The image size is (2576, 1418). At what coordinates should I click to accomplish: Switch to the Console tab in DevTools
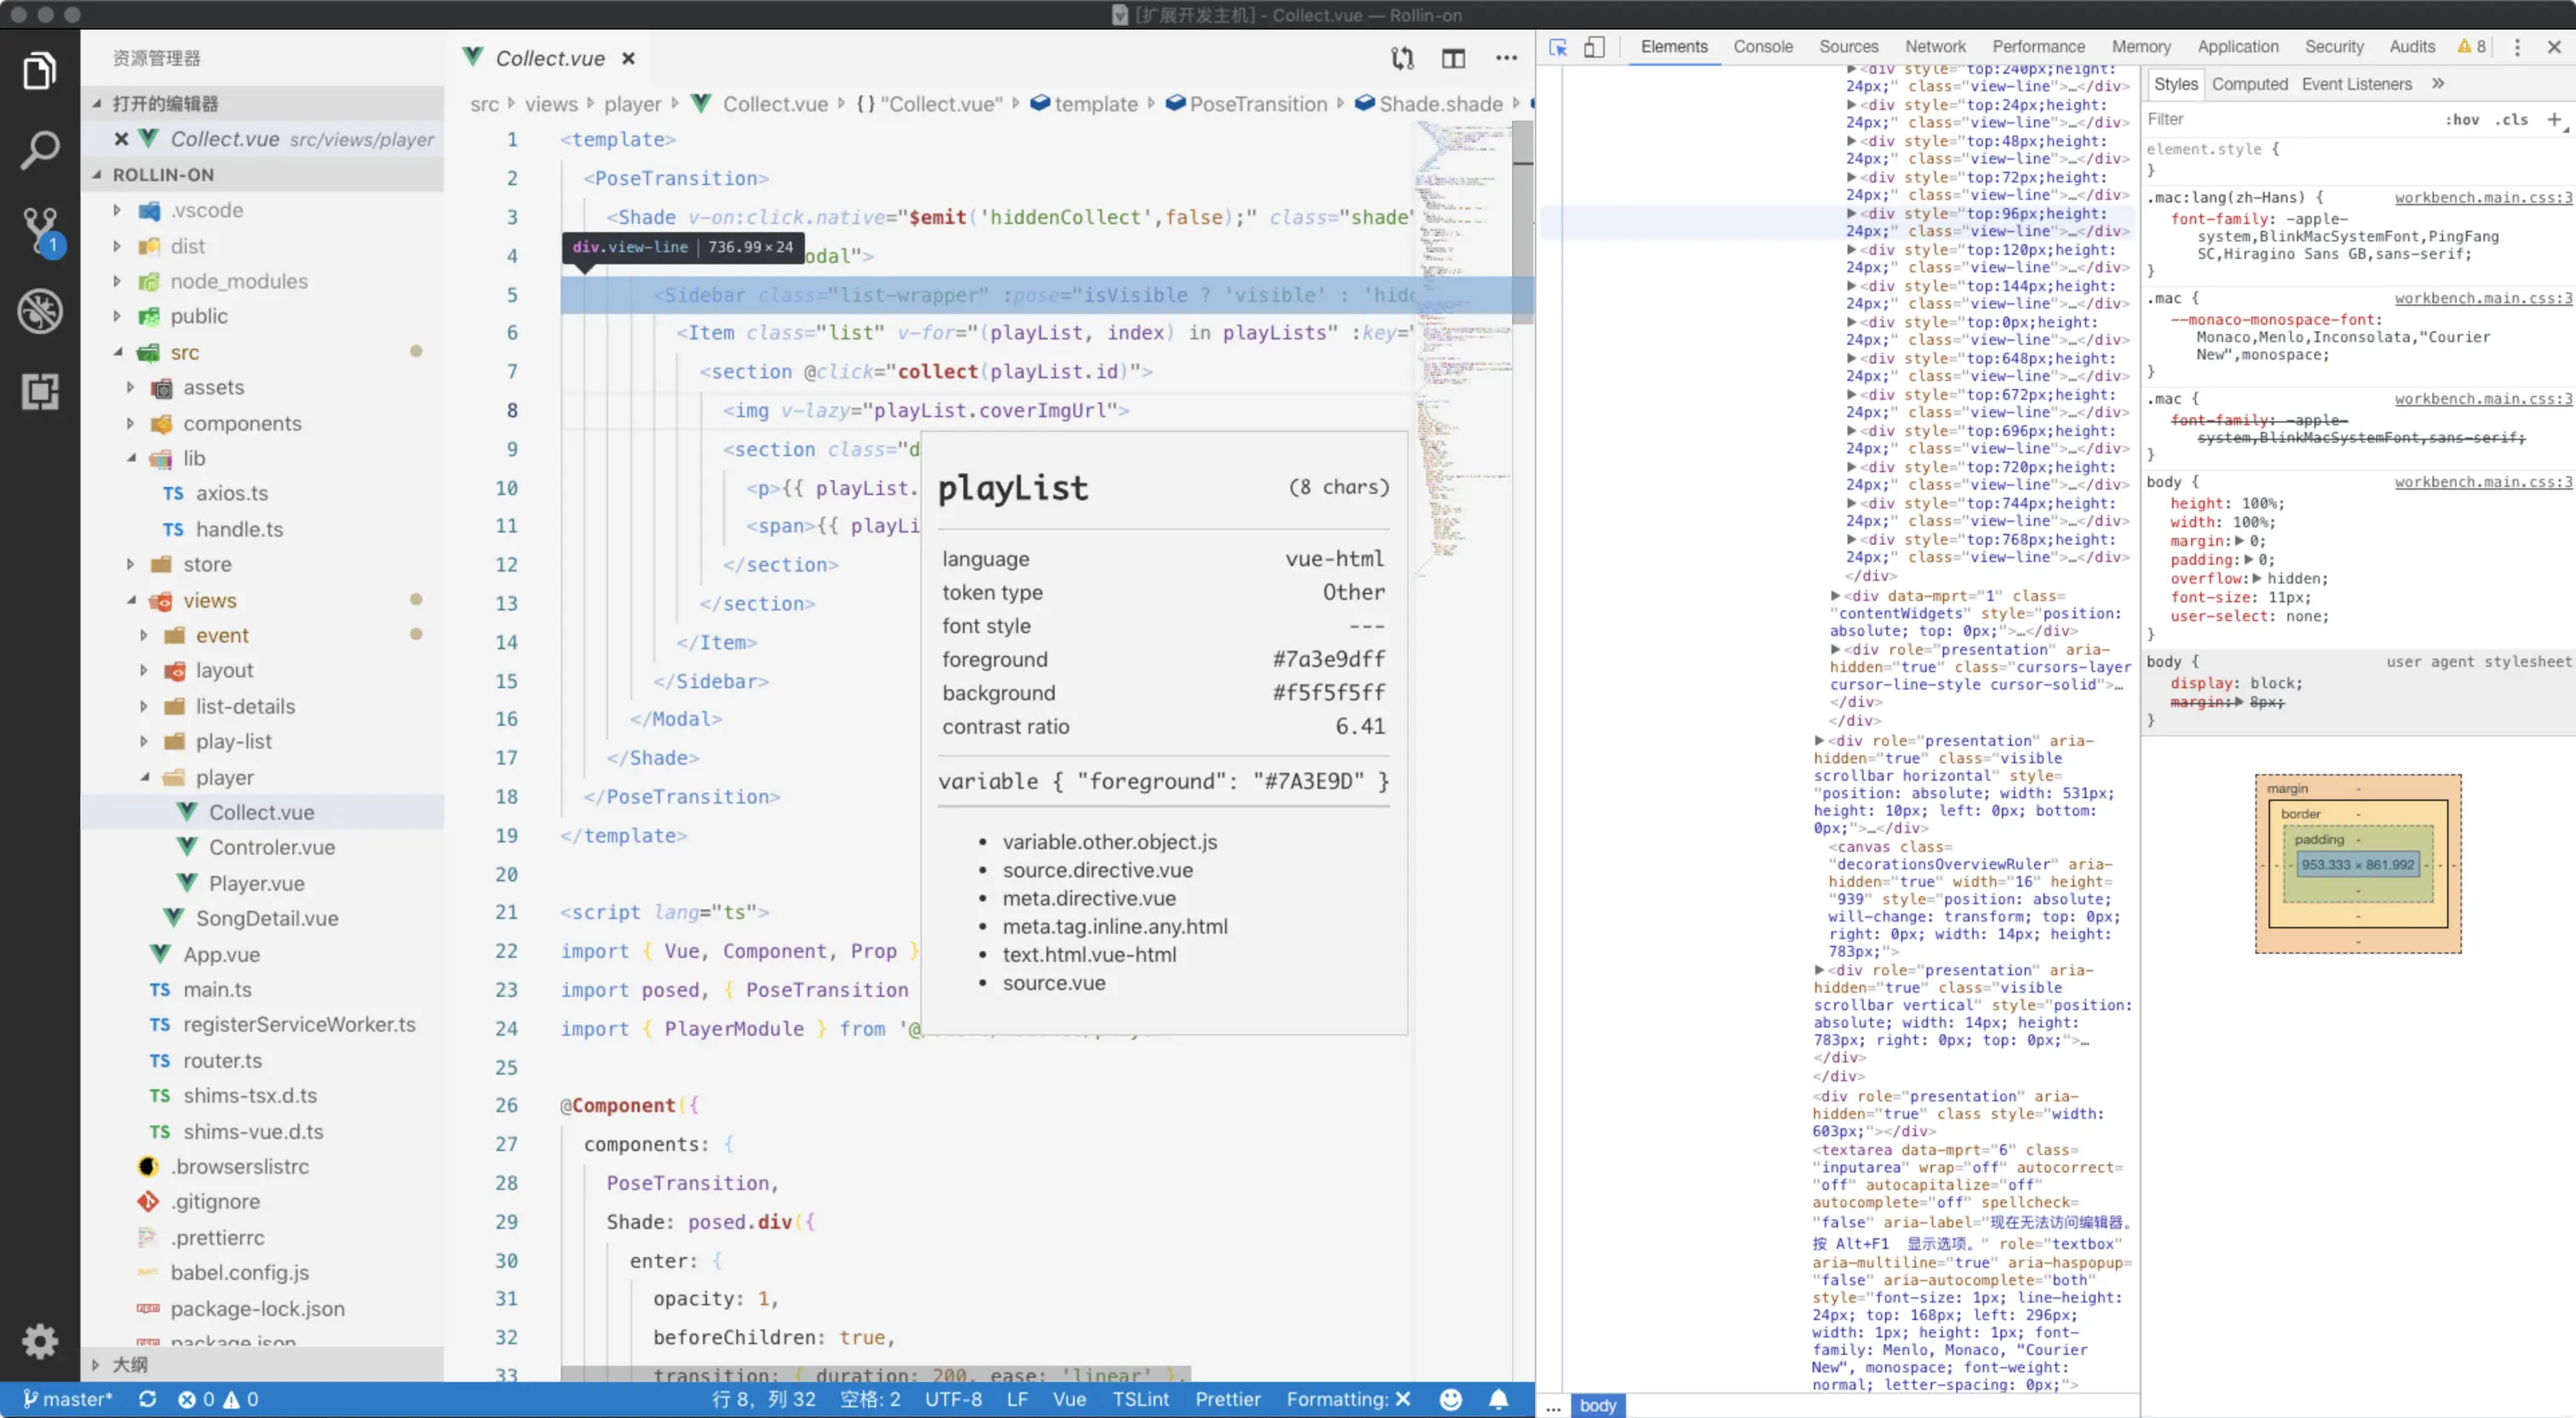pyautogui.click(x=1762, y=47)
